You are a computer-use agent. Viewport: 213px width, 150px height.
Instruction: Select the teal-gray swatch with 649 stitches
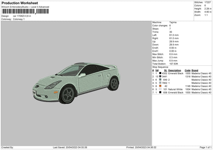[160, 80]
